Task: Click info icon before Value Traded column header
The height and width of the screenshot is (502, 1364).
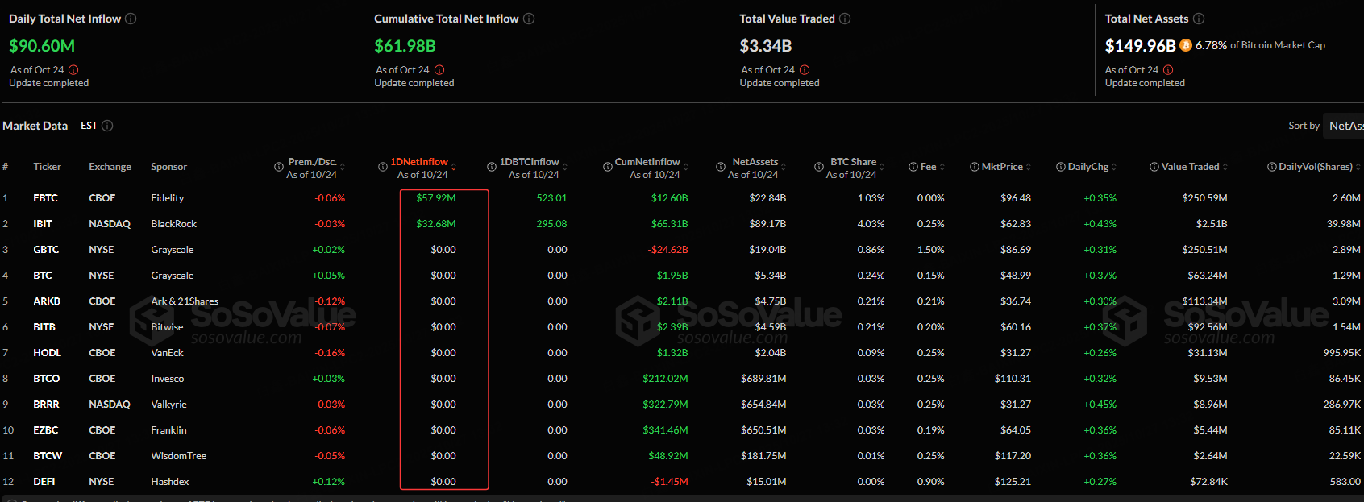Action: pyautogui.click(x=1154, y=167)
